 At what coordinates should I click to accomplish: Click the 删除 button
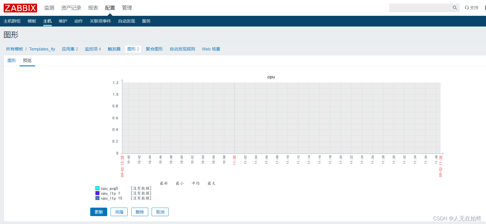[140, 212]
